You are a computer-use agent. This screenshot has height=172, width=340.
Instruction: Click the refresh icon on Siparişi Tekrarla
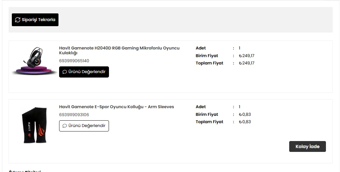click(18, 20)
